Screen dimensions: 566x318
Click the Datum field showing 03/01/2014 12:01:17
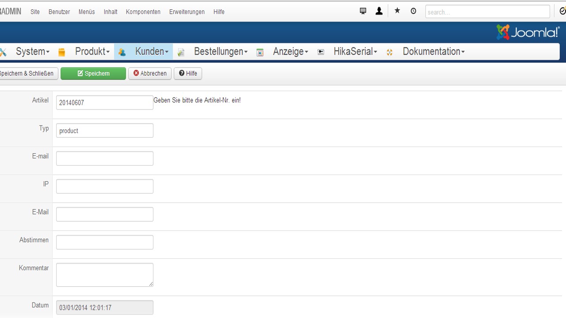coord(105,307)
